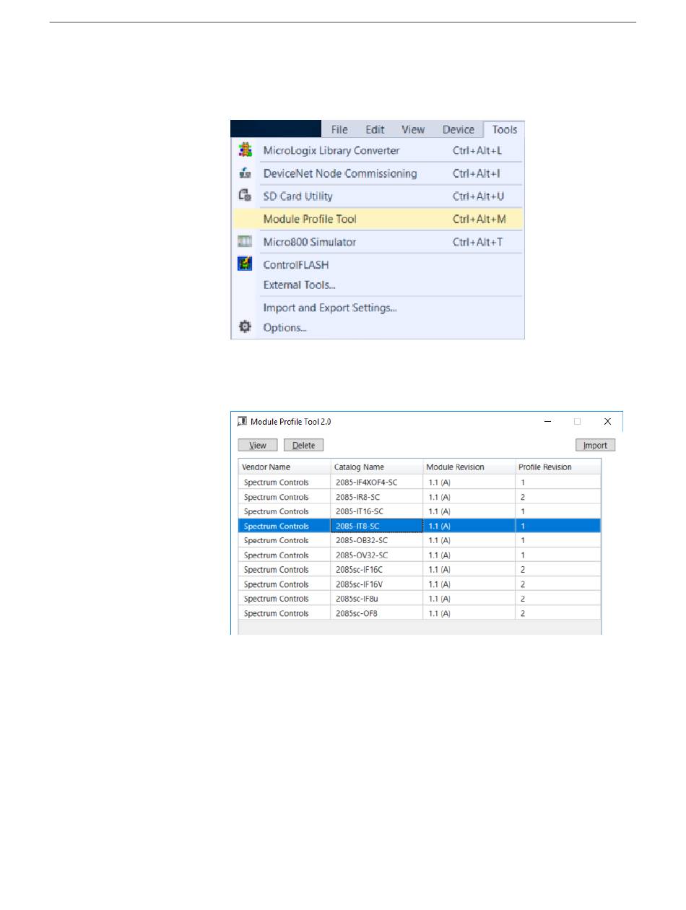Click the SD Card Utility icon

pos(245,196)
